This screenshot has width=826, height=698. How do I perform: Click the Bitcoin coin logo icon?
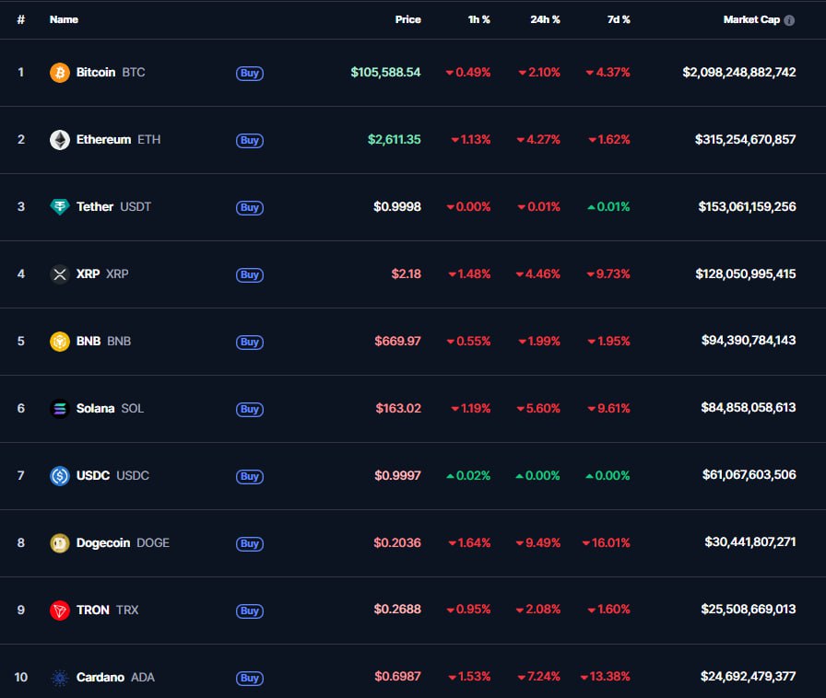pos(60,73)
